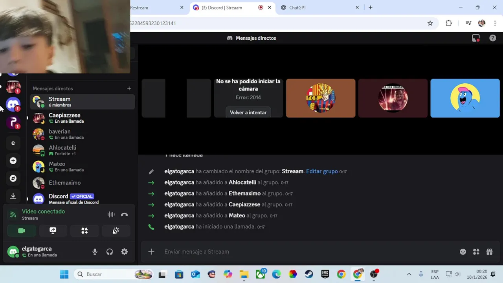Click the 'Mensajes directos' header title
Viewport: 503px width, 283px height.
pyautogui.click(x=256, y=38)
